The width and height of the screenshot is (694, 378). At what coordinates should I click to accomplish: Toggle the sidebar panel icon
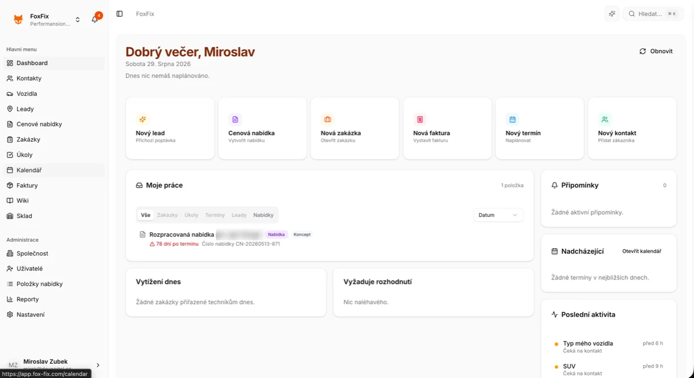[x=119, y=14]
